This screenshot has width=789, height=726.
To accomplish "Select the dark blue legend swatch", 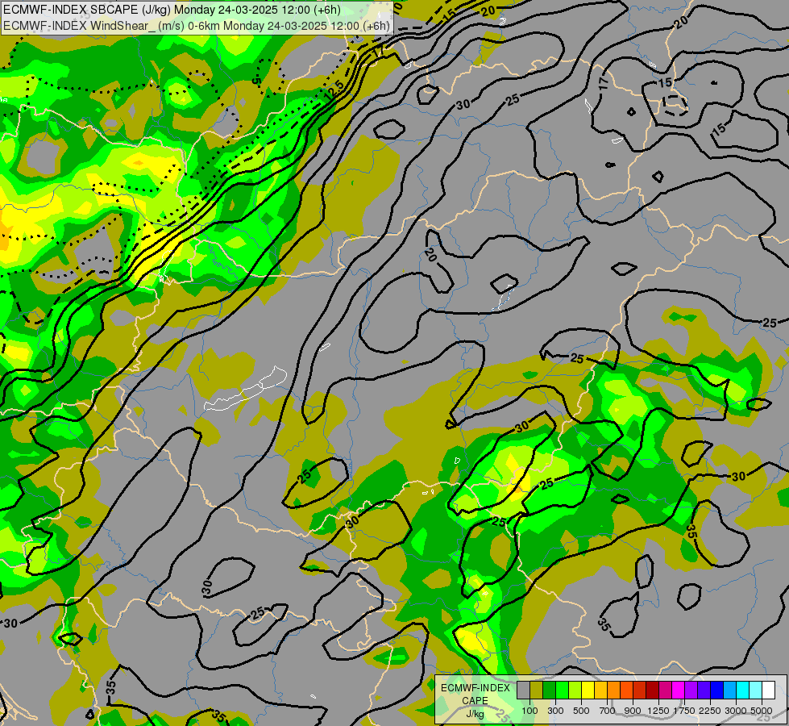I will click(x=717, y=691).
